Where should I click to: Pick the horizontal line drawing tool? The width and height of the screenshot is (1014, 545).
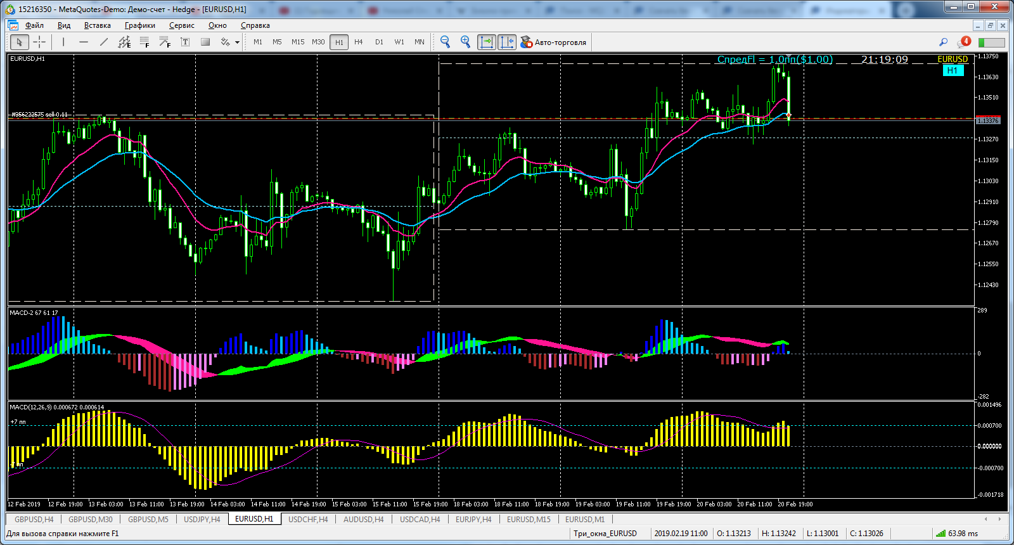[84, 42]
